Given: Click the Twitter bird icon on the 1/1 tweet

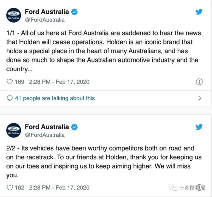Looking at the screenshot, I should tap(199, 12).
